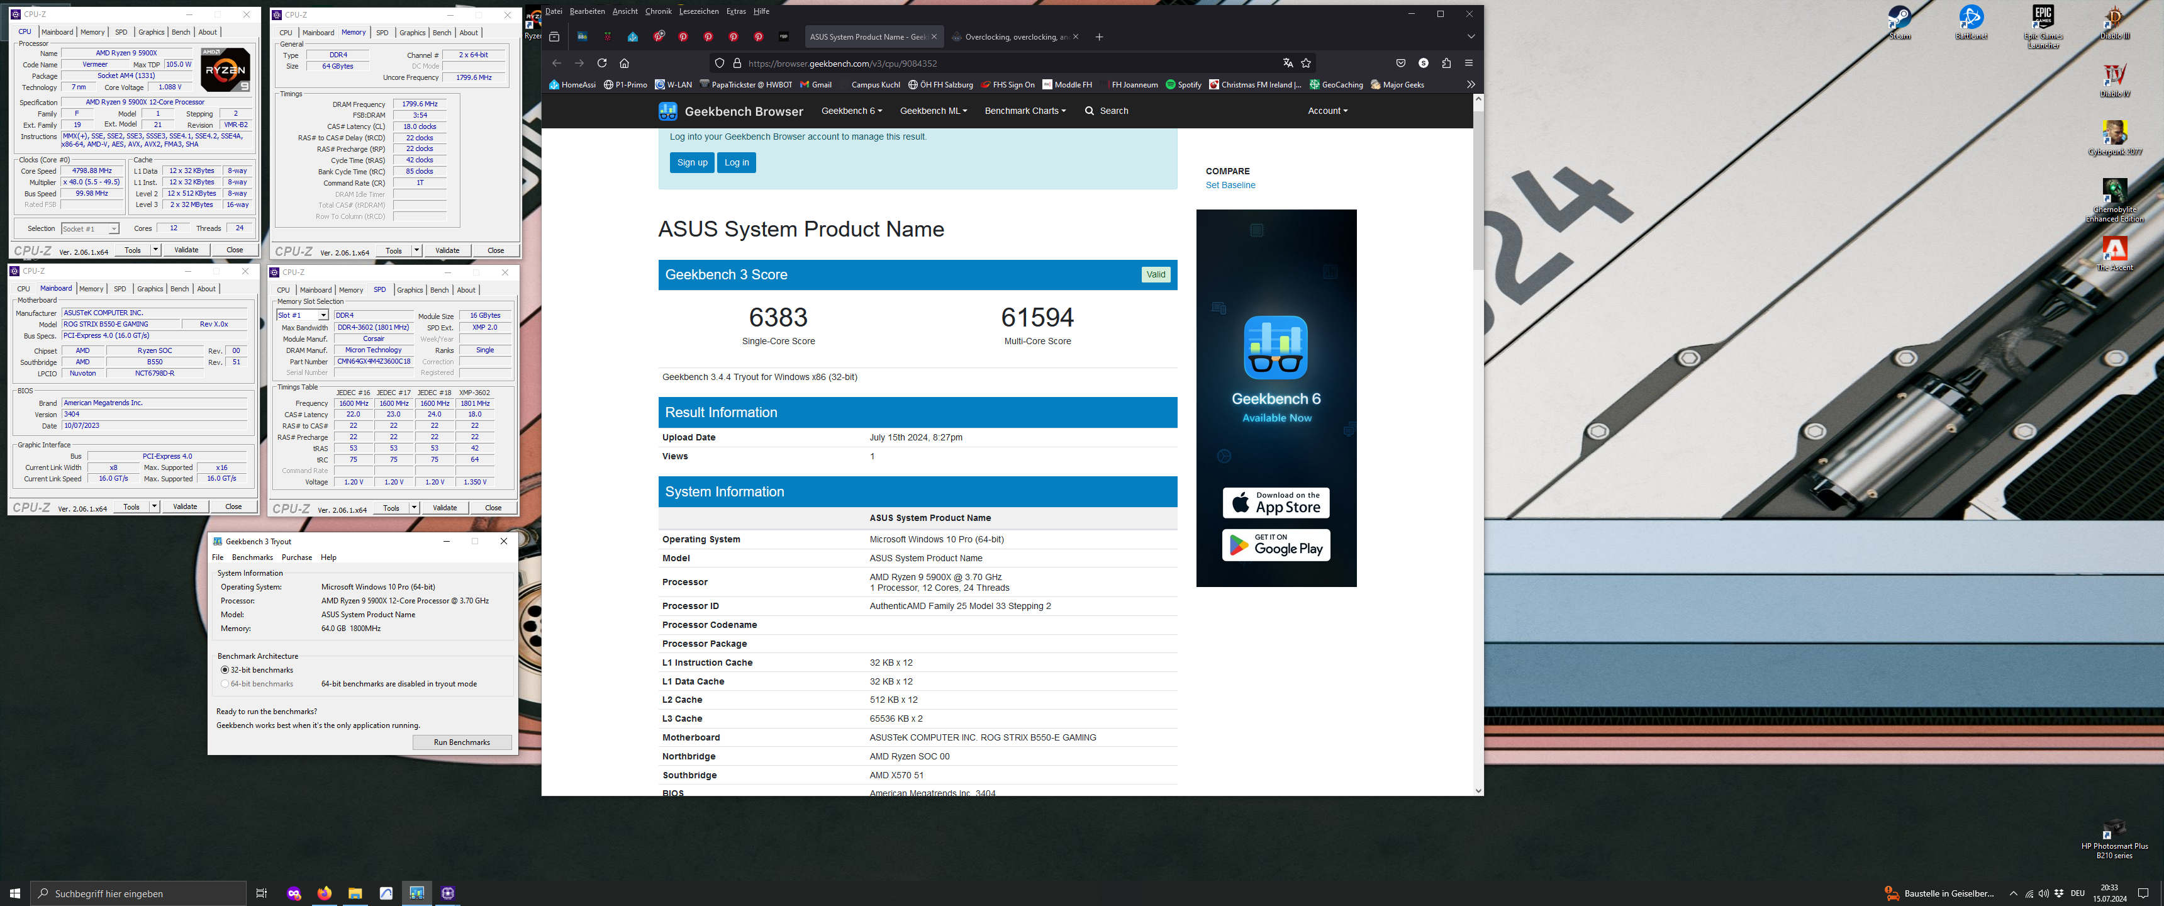Switch to Graphics tab in SPD CPU-Z window

click(x=410, y=290)
